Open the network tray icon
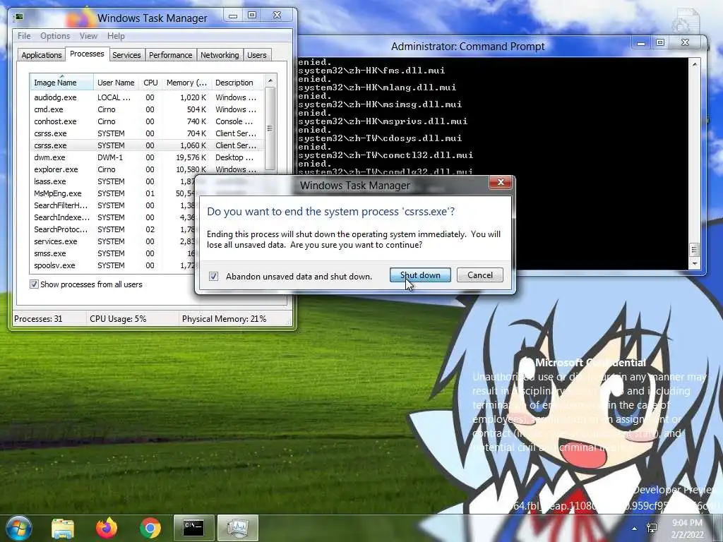 652,529
